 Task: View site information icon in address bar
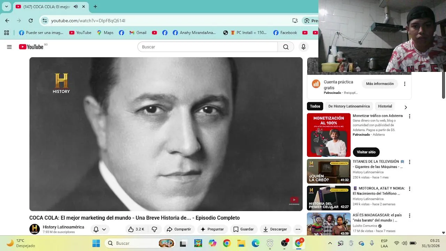pos(45,21)
